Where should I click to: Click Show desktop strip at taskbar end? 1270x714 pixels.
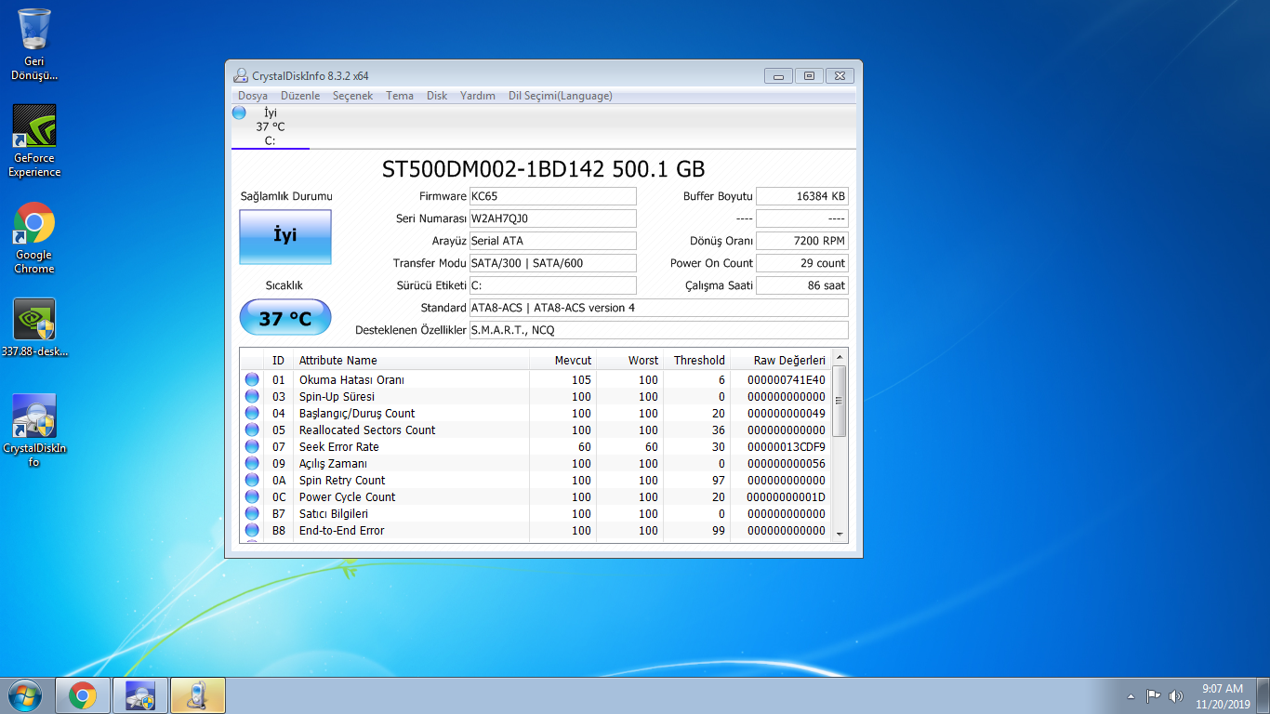[x=1263, y=695]
